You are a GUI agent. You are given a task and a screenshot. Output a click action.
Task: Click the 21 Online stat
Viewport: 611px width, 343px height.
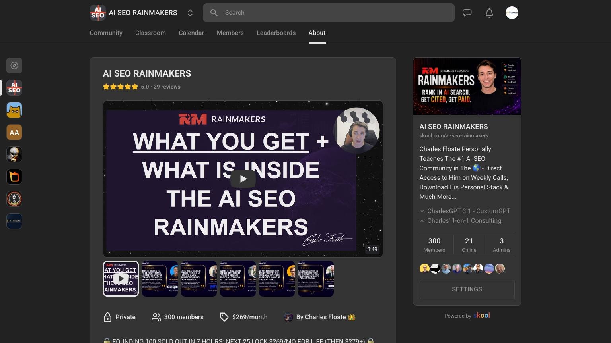(469, 245)
